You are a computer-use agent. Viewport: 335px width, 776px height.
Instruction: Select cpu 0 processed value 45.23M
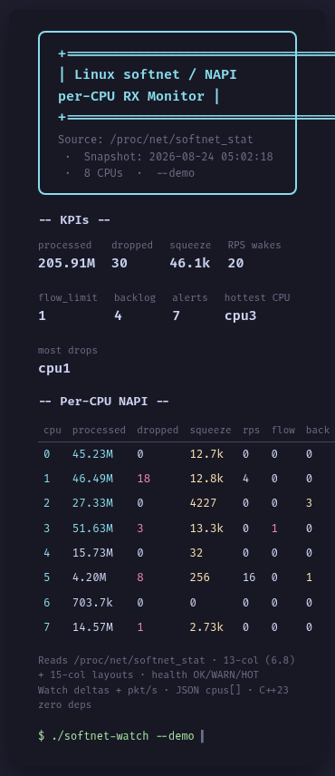[92, 454]
